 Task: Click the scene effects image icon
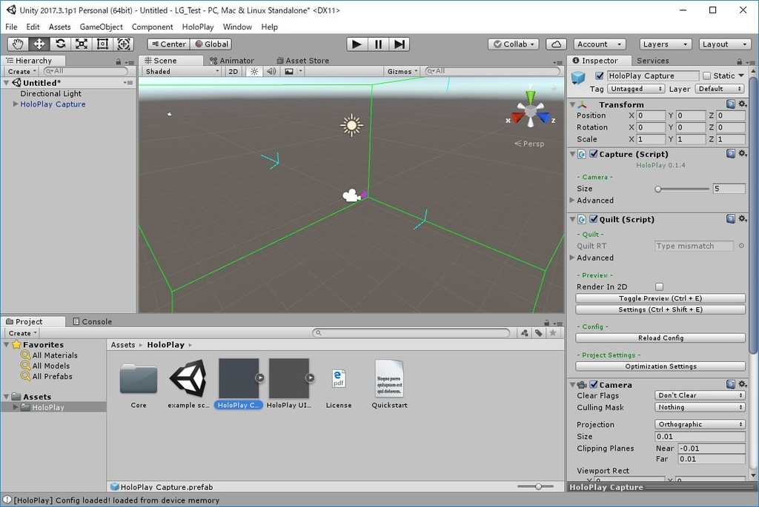289,71
